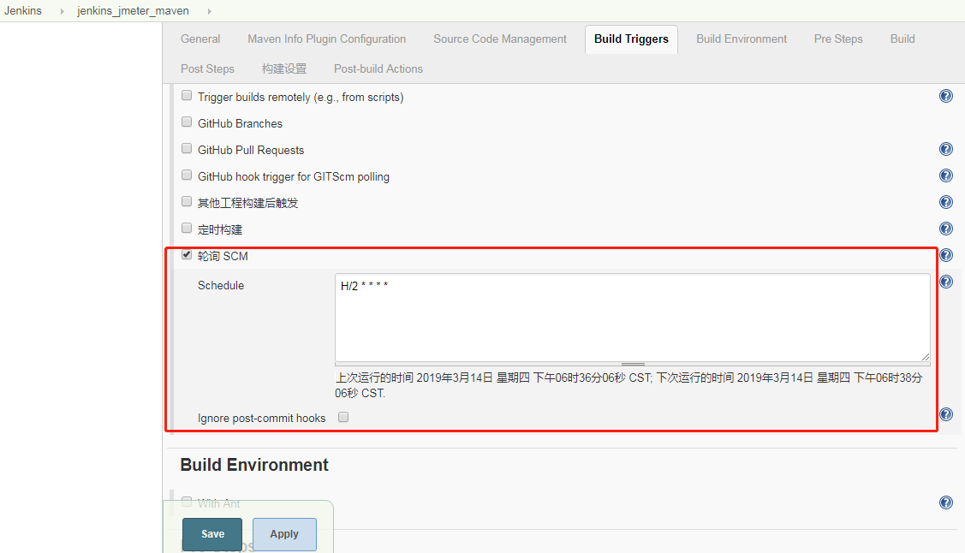Apply the configuration changes
Viewport: 965px width, 553px height.
[x=284, y=533]
